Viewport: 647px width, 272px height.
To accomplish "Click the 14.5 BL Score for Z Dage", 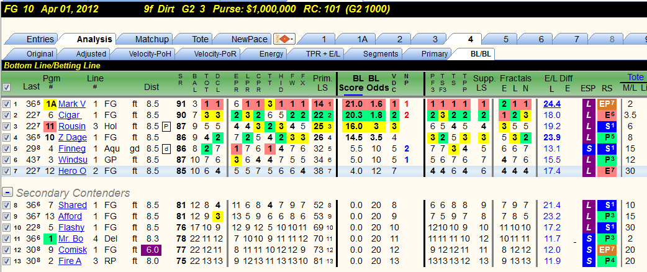I will pyautogui.click(x=355, y=137).
